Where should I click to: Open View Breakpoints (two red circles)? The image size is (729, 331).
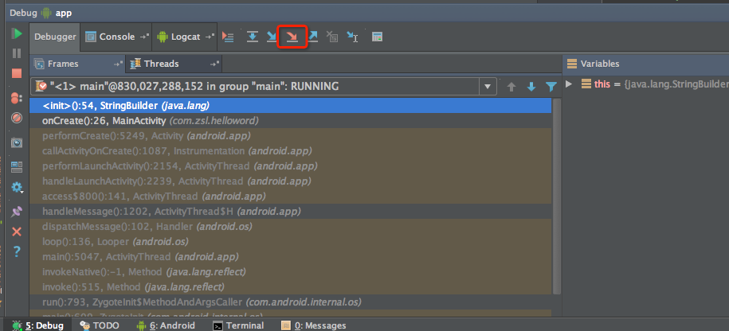[17, 98]
